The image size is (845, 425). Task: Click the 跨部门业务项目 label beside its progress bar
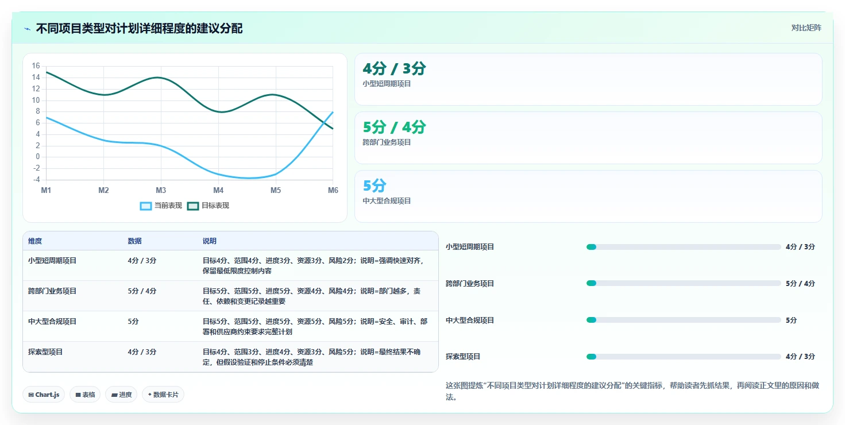(x=470, y=284)
